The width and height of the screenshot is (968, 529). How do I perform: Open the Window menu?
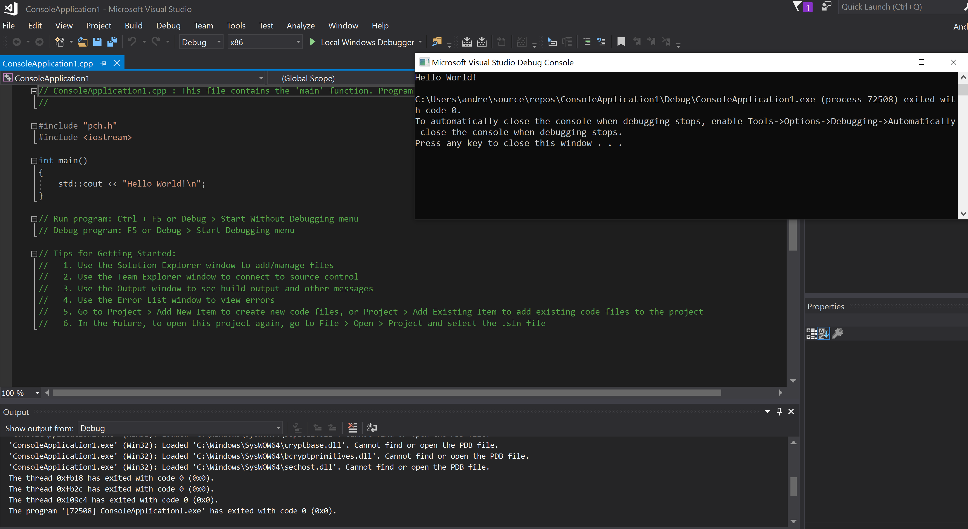(343, 25)
